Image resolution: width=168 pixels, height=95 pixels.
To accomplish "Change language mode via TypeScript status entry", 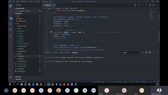I will point(144,82).
